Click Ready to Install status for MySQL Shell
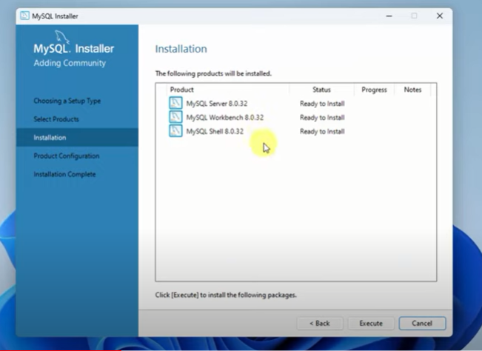The height and width of the screenshot is (351, 482). click(x=322, y=132)
